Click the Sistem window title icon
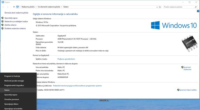This screenshot has width=200, height=110. [3, 2]
